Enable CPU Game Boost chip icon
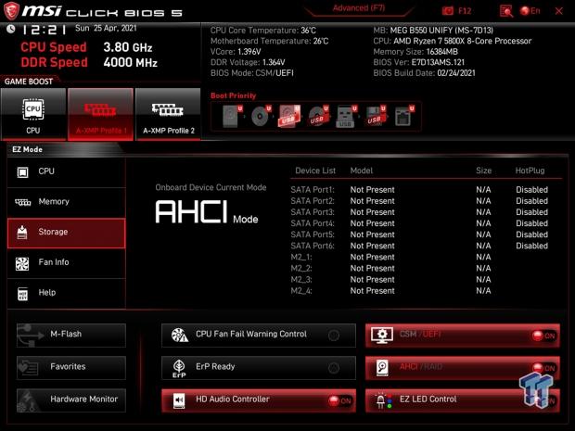Viewport: 575px width, 431px height. pos(33,108)
